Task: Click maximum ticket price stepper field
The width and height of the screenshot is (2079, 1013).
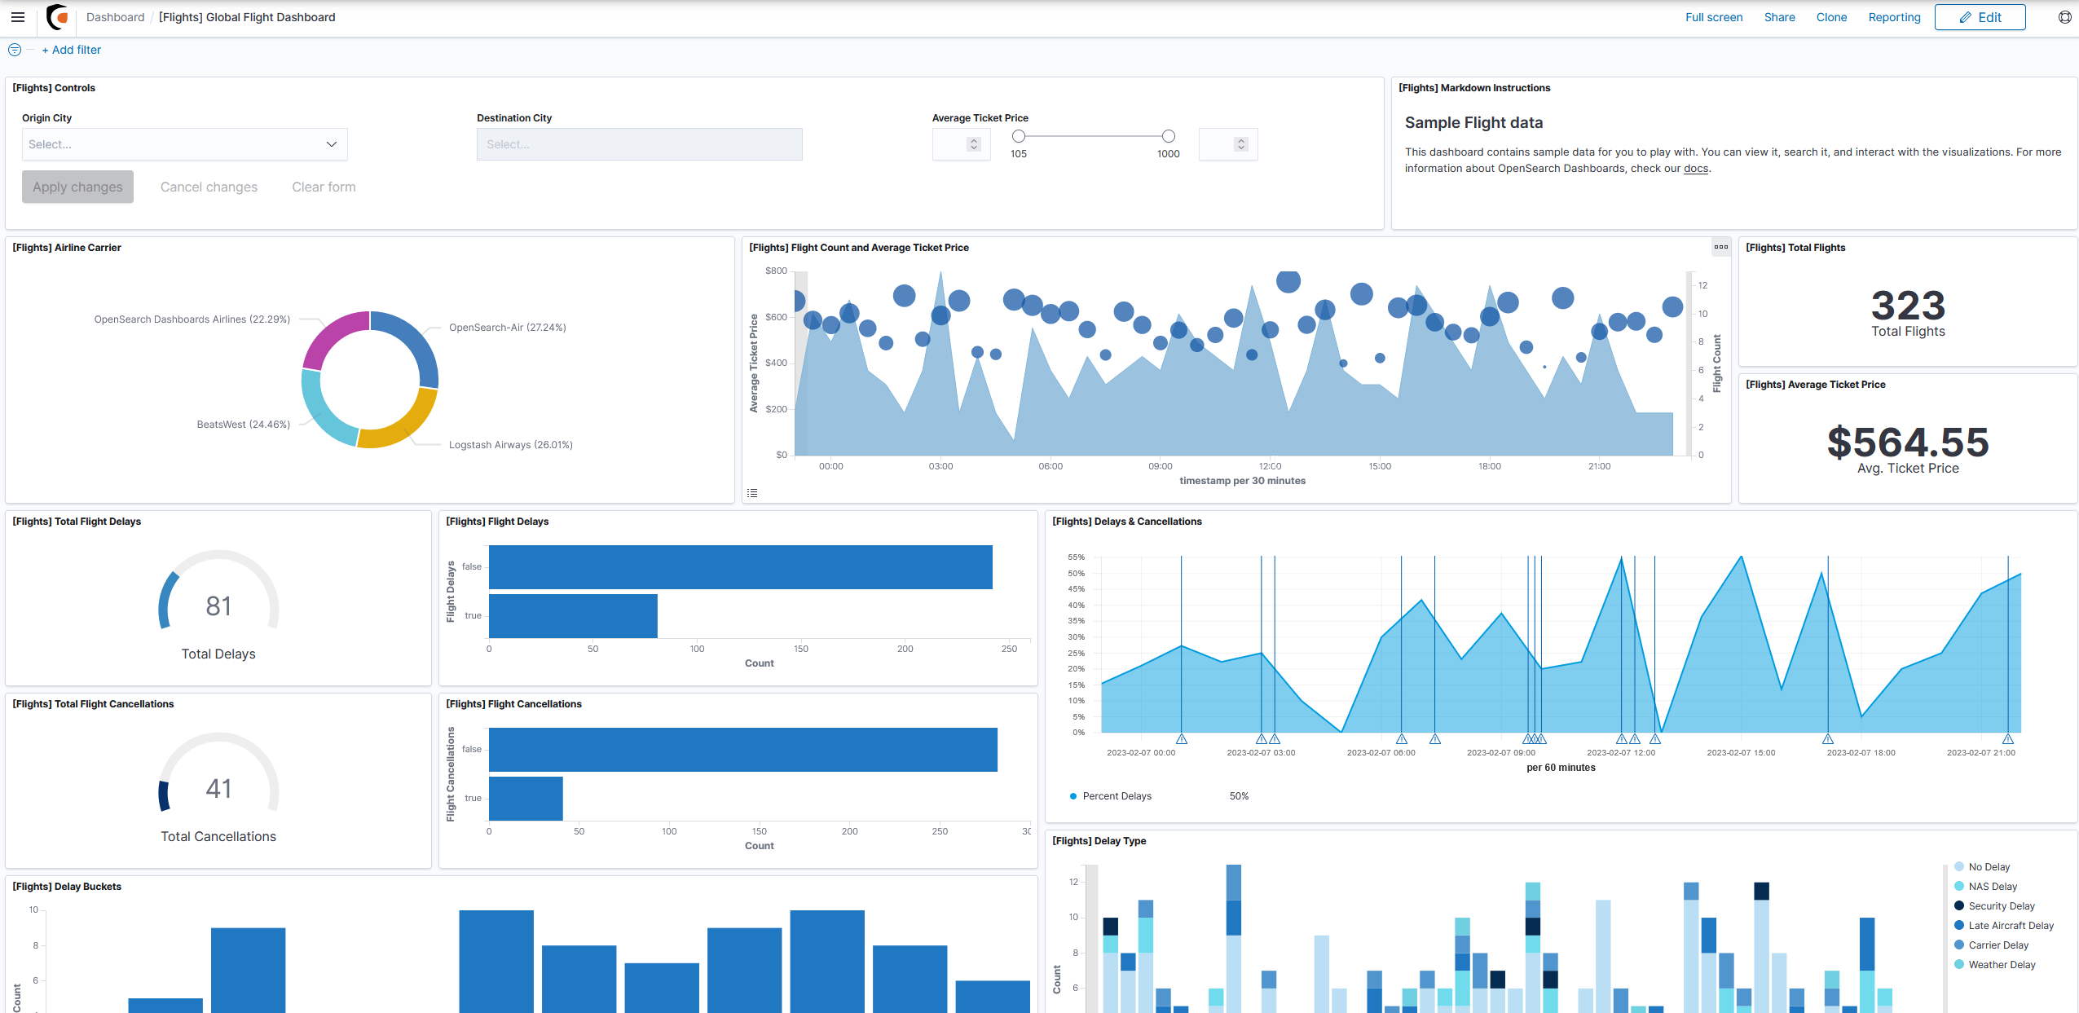Action: (1227, 144)
